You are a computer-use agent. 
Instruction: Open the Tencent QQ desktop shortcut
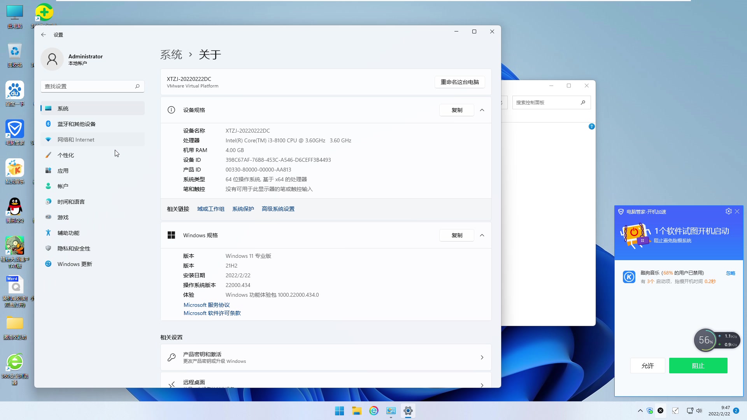pyautogui.click(x=15, y=210)
